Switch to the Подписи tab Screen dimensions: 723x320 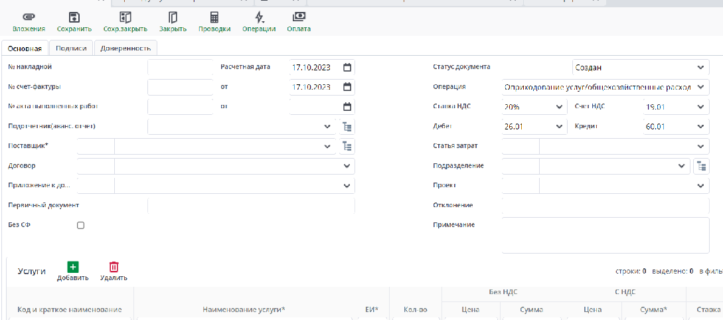71,48
